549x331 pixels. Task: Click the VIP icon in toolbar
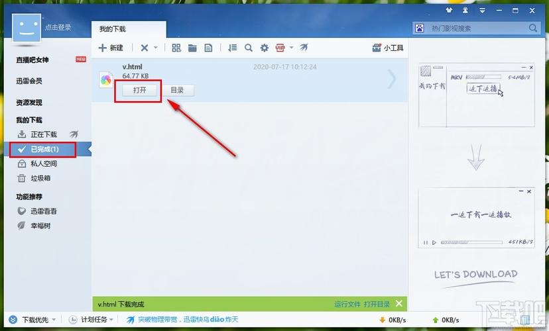[280, 48]
